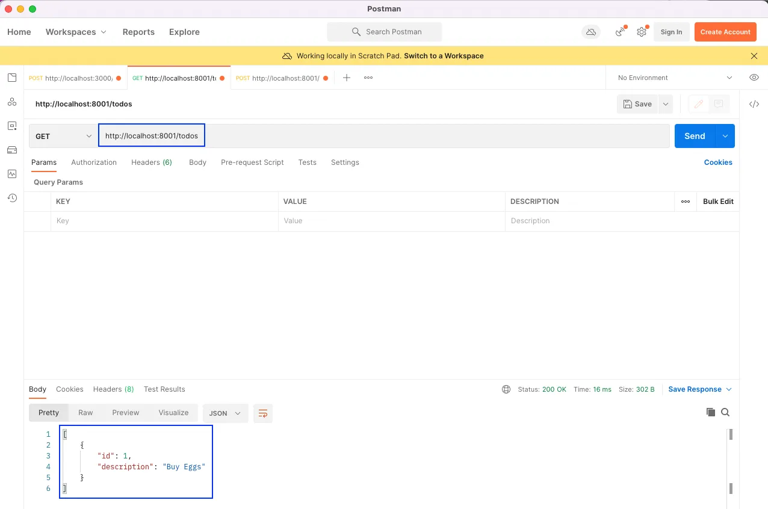Viewport: 768px width, 509px height.
Task: Click the Switch to a Workspace link
Action: (x=444, y=56)
